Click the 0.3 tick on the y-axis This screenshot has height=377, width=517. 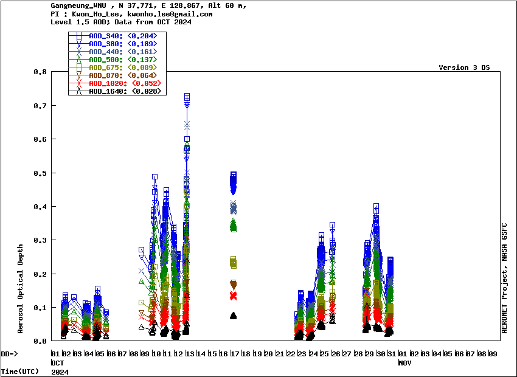(x=40, y=240)
